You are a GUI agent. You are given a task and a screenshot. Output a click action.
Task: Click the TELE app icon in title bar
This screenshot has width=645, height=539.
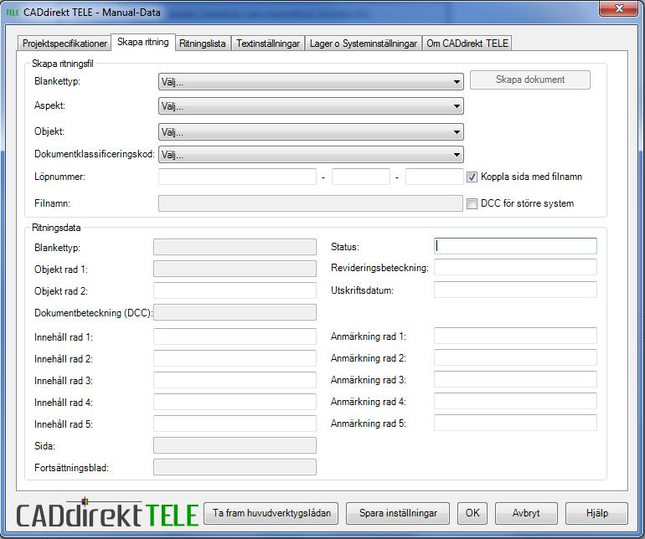(x=13, y=13)
